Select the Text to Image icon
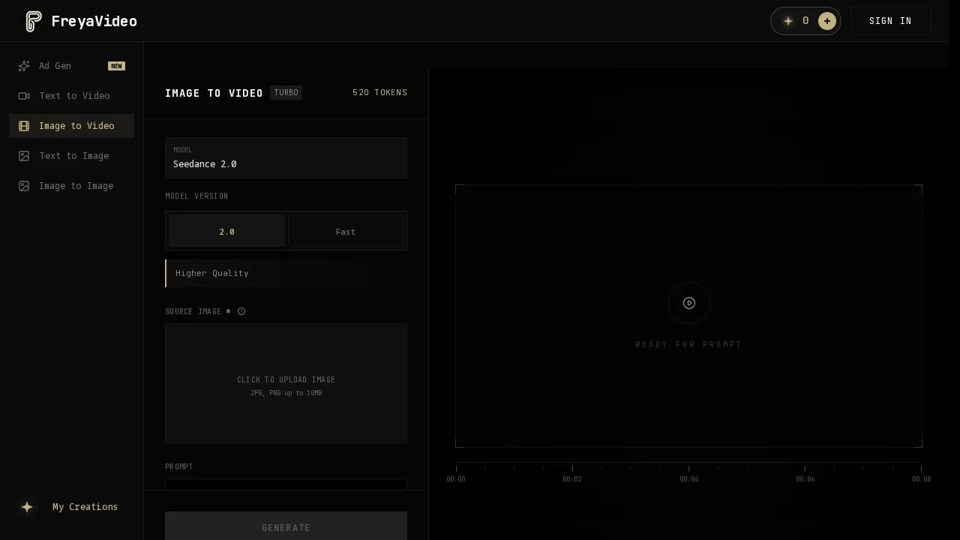The image size is (960, 540). (x=24, y=156)
